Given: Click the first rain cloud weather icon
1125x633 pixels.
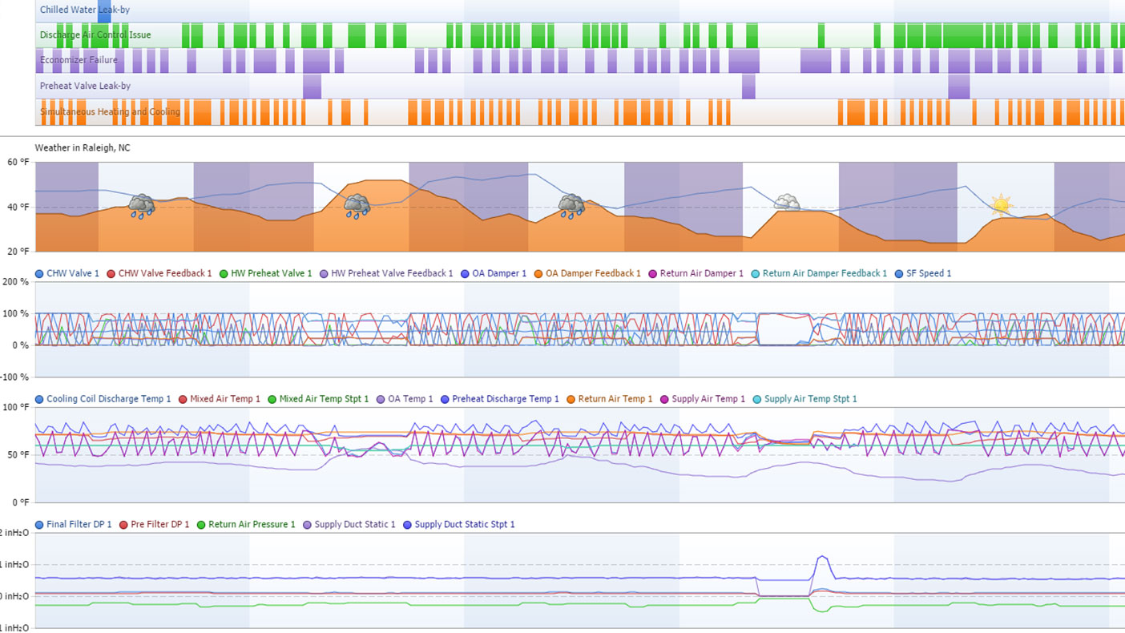Looking at the screenshot, I should coord(142,206).
